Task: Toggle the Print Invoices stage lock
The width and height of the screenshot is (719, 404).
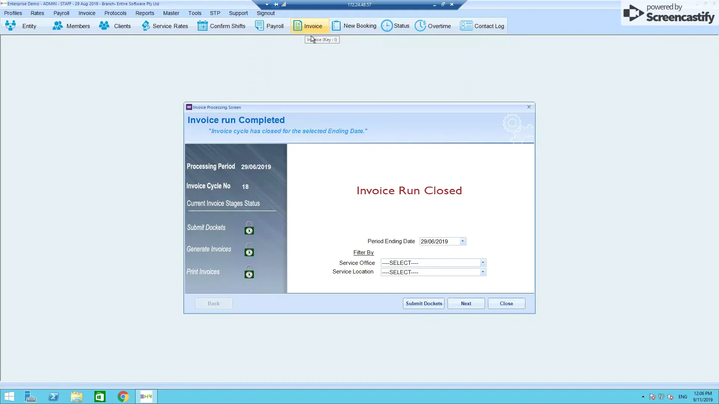Action: click(x=249, y=274)
